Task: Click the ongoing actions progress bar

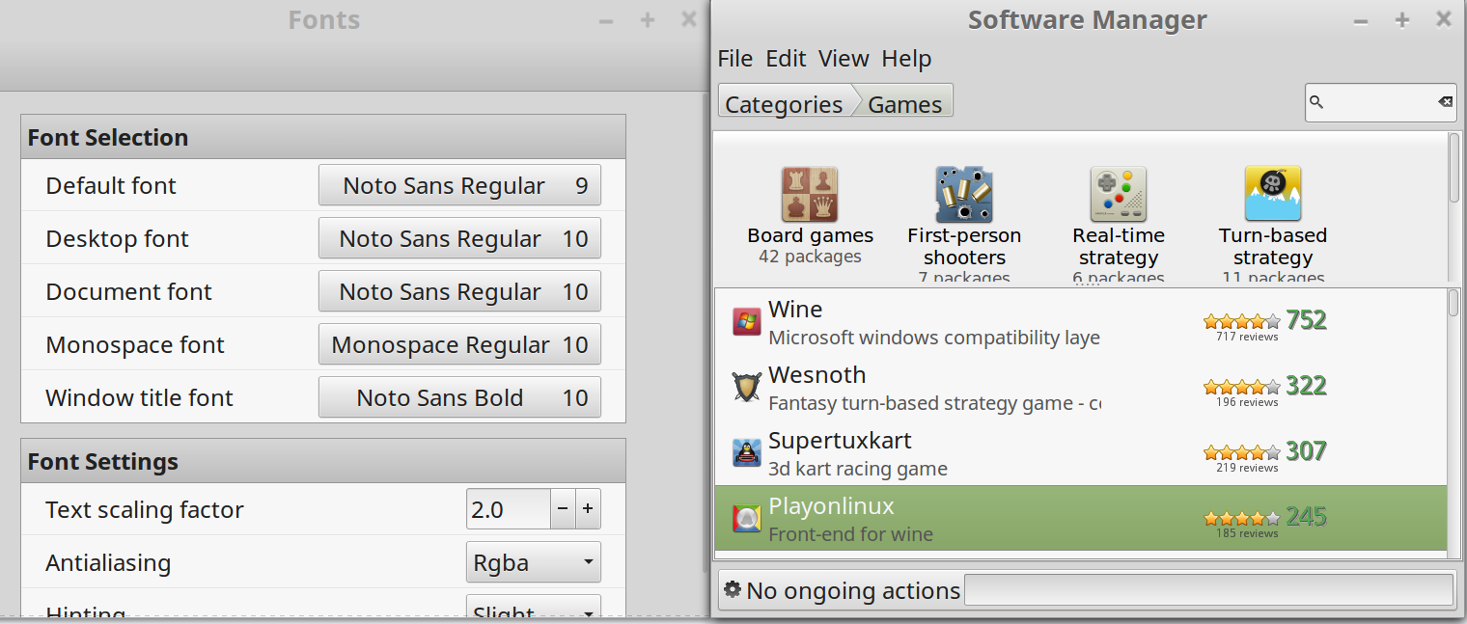Action: (x=1209, y=590)
